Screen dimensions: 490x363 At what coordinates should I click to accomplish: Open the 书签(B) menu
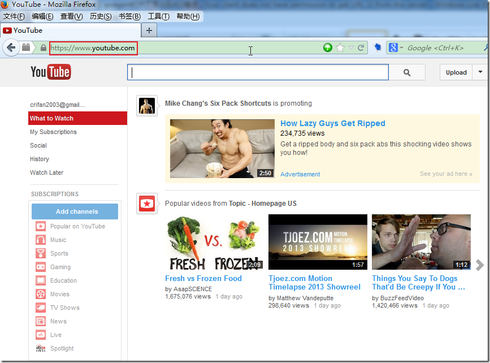coord(129,16)
